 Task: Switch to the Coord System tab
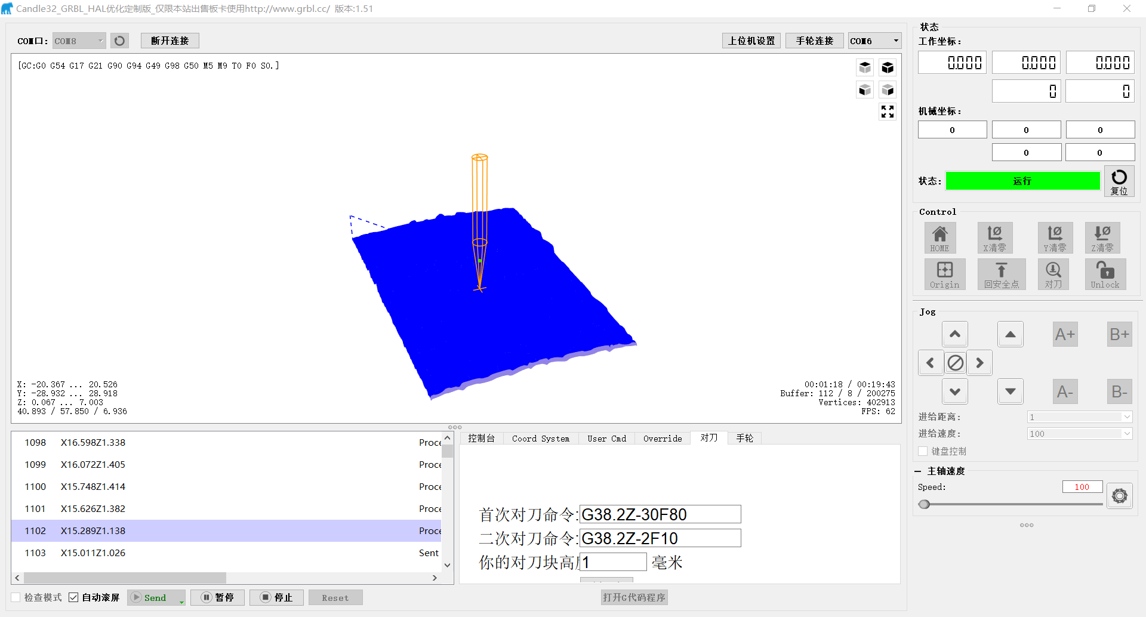click(x=541, y=438)
